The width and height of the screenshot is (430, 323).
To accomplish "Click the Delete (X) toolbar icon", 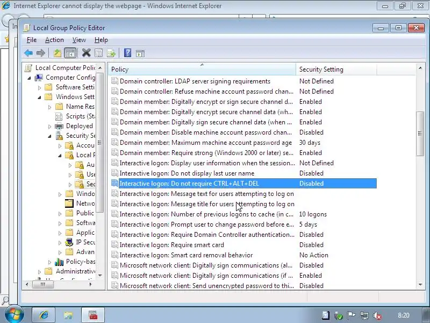I will 87,53.
